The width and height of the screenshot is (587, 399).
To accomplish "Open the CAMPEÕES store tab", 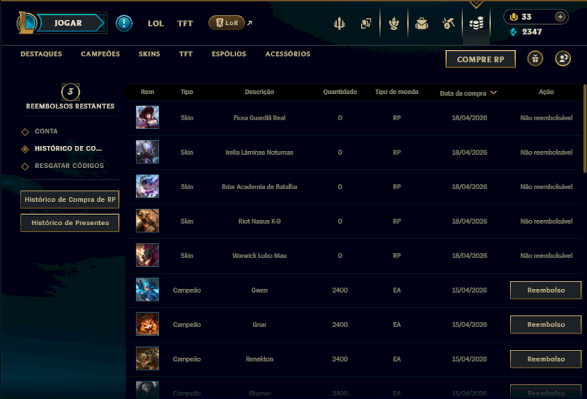I will click(x=101, y=54).
